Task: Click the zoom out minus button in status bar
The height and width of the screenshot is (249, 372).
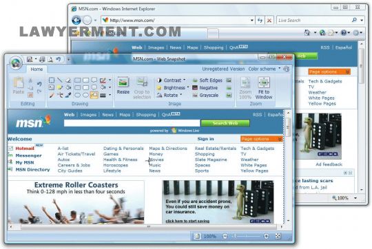Action: coord(225,236)
